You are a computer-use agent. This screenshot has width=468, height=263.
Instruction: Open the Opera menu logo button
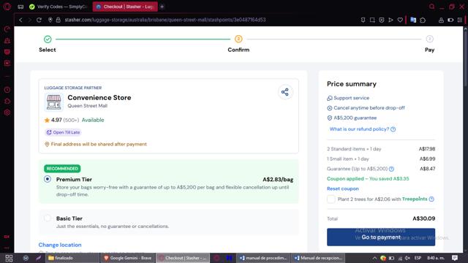pos(7,7)
